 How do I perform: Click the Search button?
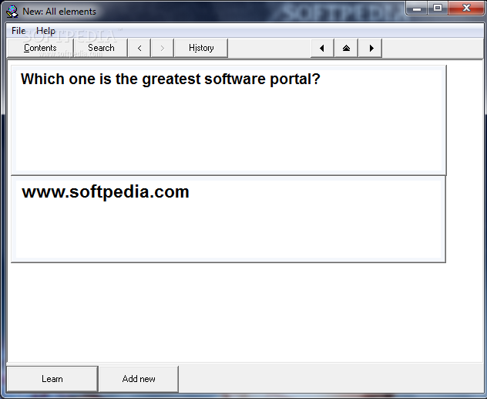[x=101, y=48]
